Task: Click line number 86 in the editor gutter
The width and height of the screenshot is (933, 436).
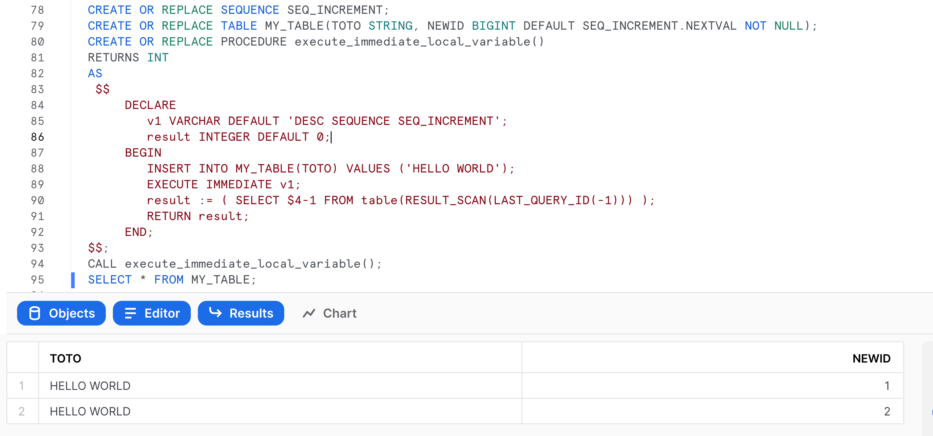Action: coord(38,137)
